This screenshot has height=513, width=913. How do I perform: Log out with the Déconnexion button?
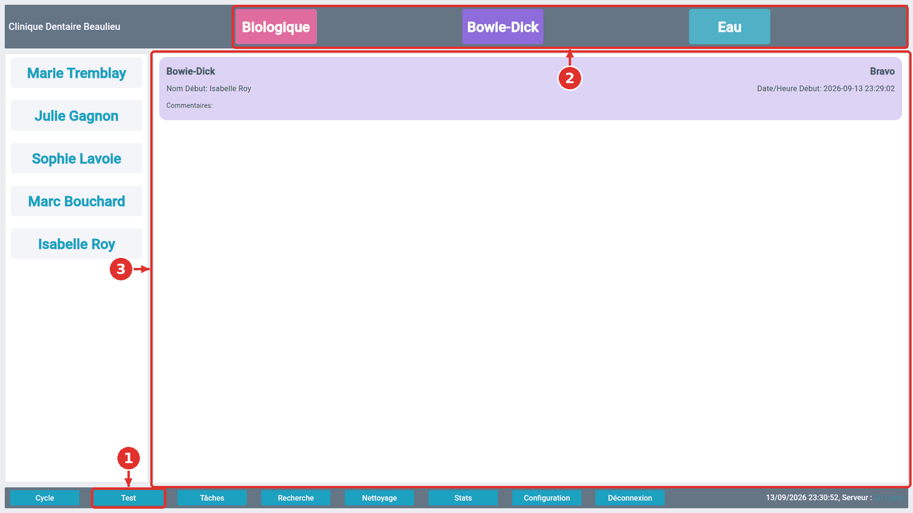(630, 498)
